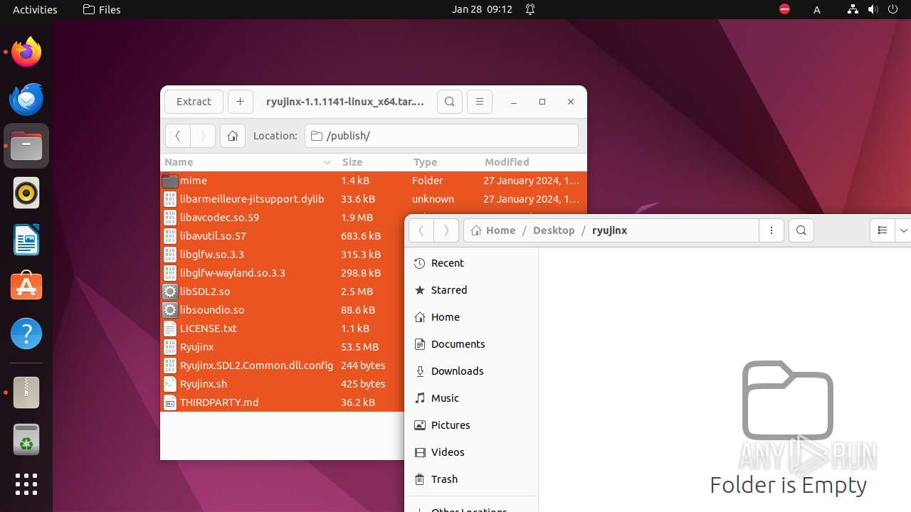Launch Thunderbird mail from the dock
The image size is (911, 512).
coord(26,99)
